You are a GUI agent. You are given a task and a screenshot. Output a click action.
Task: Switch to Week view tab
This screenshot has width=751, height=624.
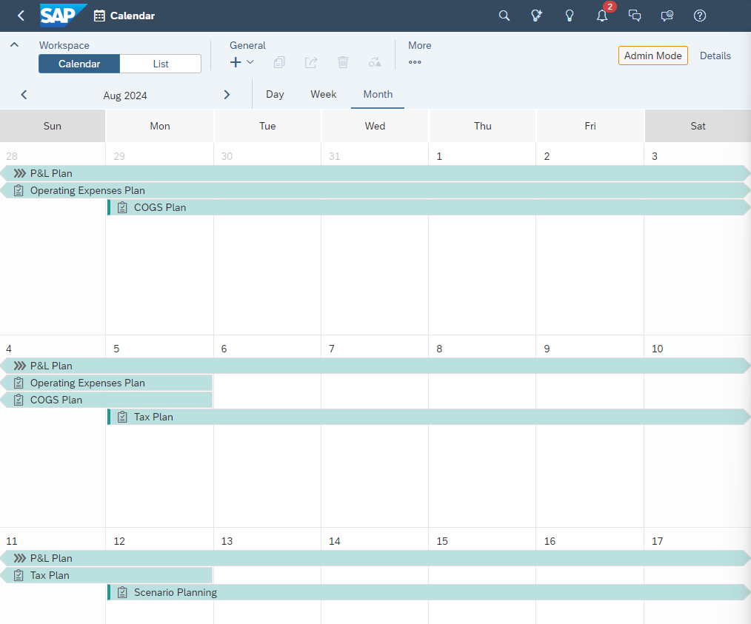[x=324, y=94]
